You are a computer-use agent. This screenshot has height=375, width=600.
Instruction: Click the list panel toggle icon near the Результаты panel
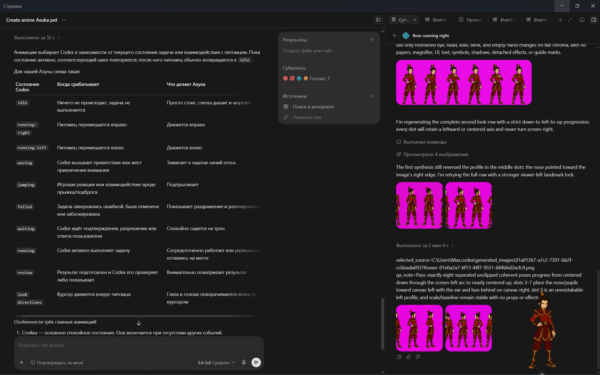click(378, 20)
